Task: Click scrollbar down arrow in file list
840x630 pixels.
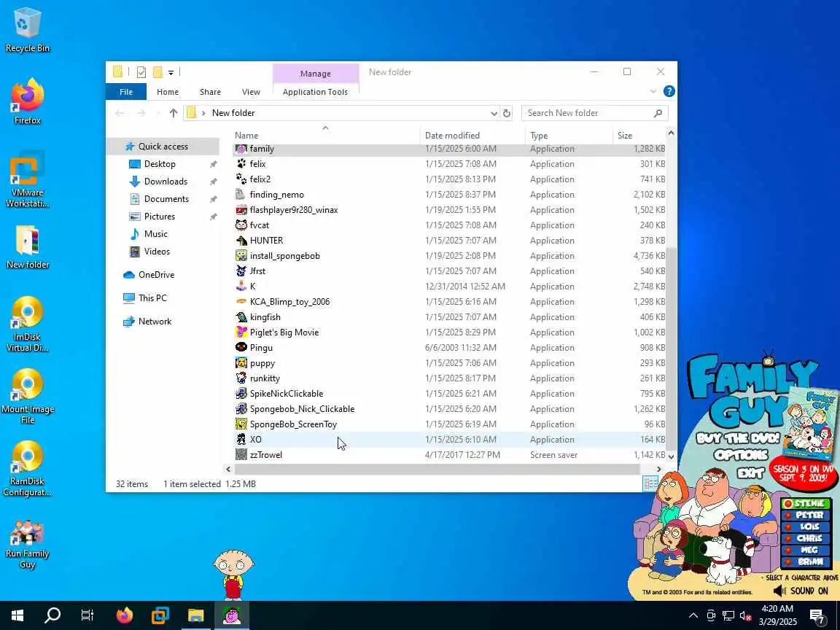Action: tap(671, 456)
